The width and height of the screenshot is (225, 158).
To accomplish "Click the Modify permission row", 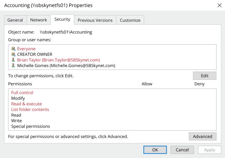I will 18,98.
